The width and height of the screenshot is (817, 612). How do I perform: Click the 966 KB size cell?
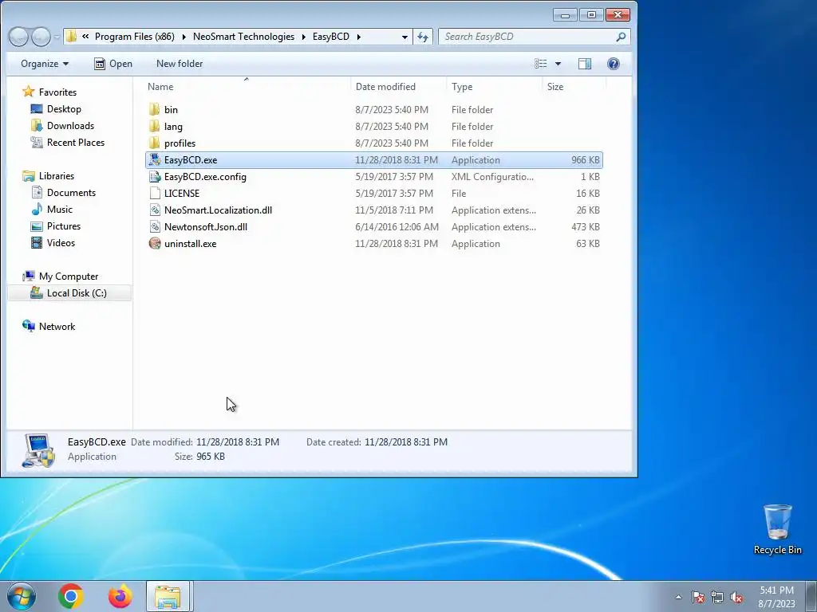(x=585, y=159)
